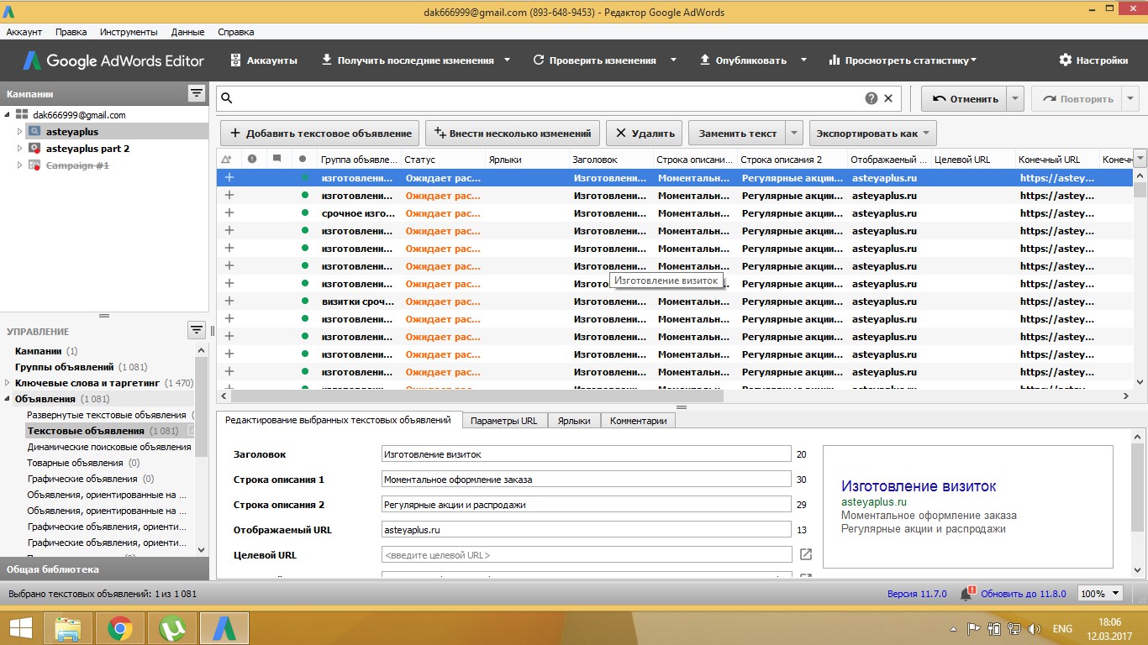
Task: Click the plus icon in срочное изго... row
Action: tap(229, 212)
